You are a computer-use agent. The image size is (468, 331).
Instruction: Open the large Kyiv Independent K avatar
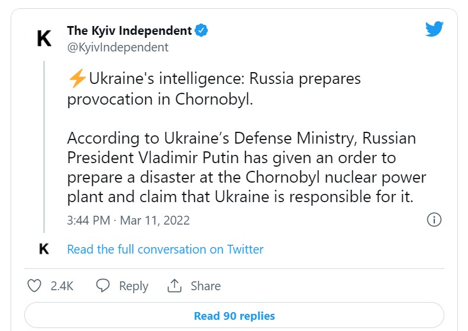tap(44, 39)
